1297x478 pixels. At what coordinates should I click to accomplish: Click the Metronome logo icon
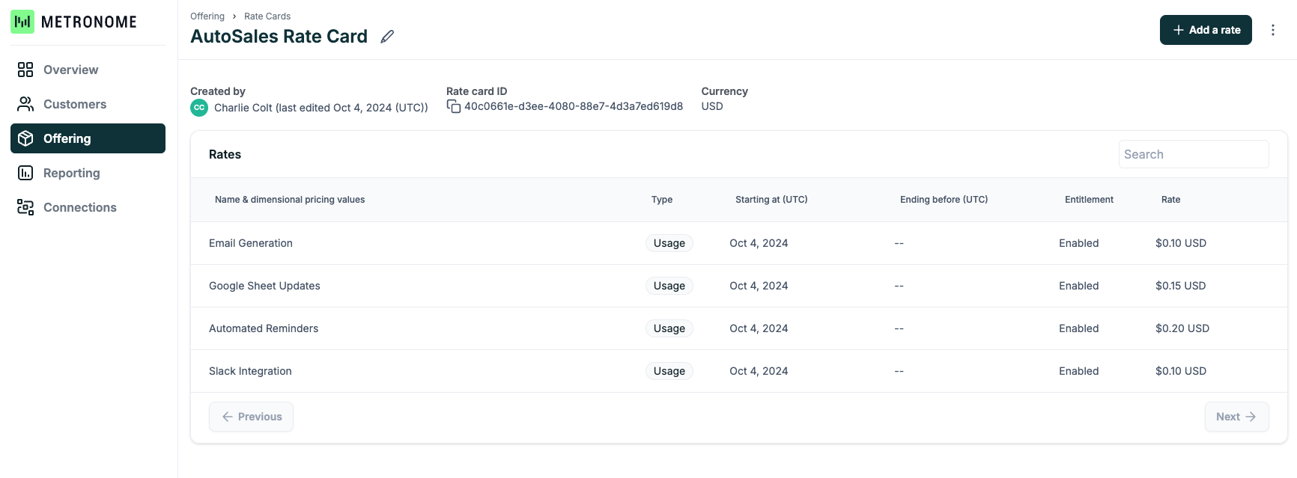click(22, 22)
